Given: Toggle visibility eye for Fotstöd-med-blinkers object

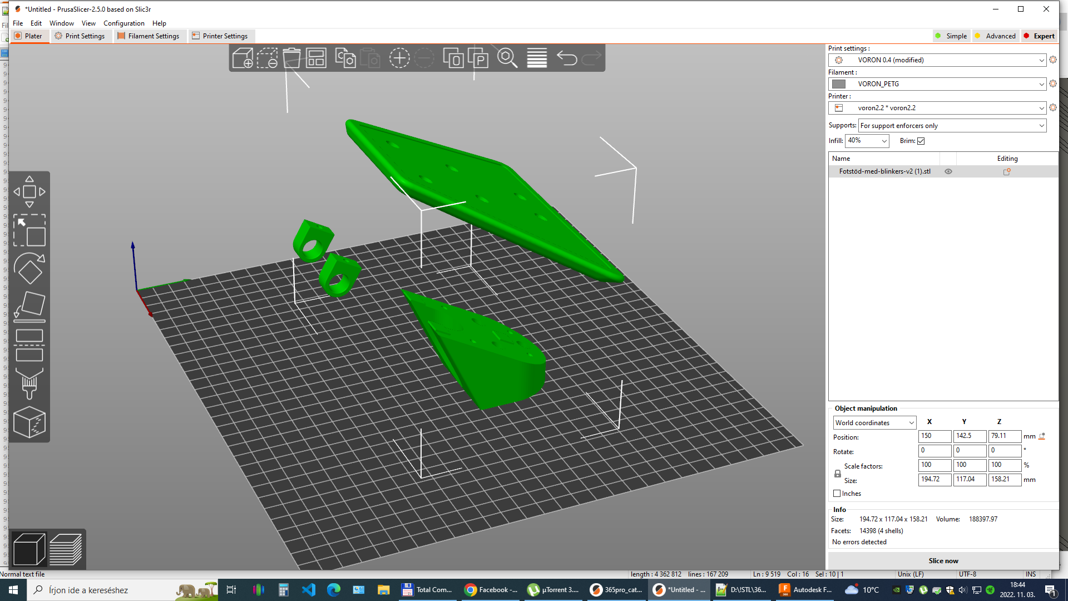Looking at the screenshot, I should tap(948, 171).
